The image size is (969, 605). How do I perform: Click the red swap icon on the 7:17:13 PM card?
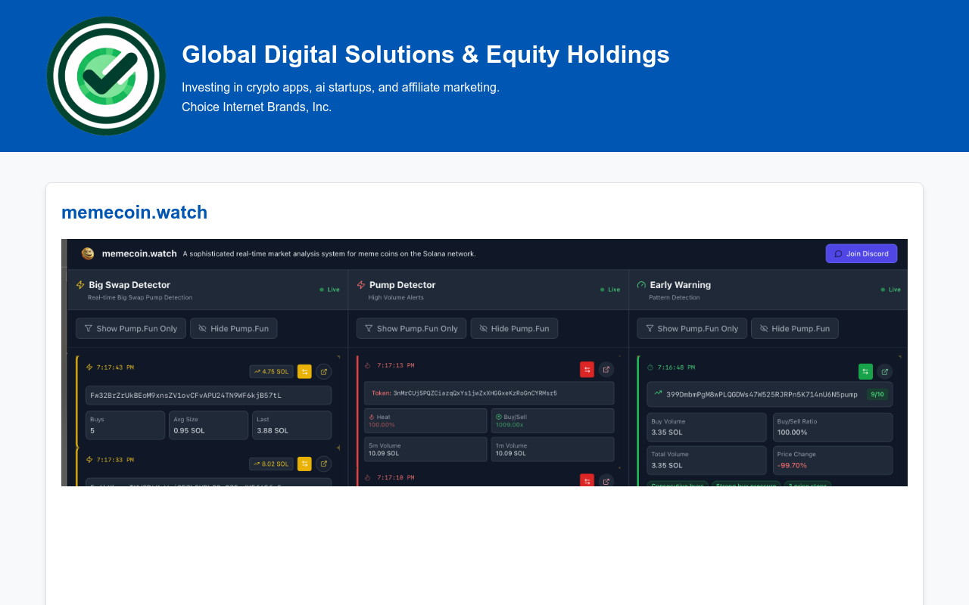[x=587, y=369]
